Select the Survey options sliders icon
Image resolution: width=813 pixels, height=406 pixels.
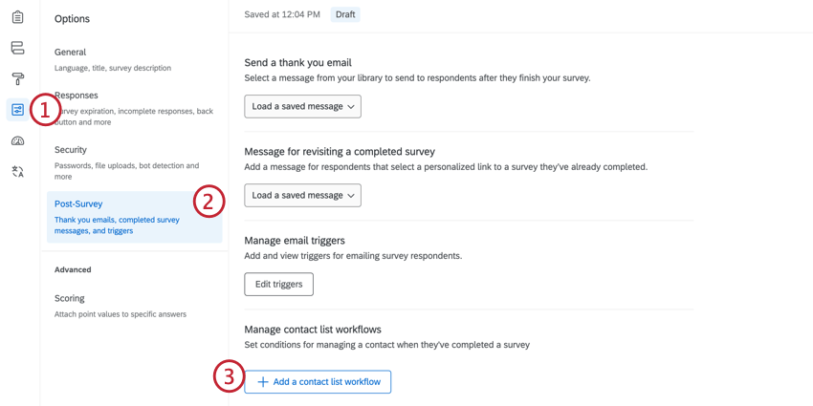(x=17, y=110)
